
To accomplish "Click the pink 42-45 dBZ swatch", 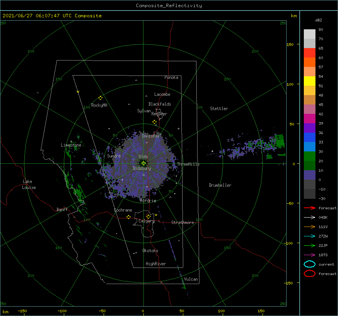I will click(x=309, y=109).
